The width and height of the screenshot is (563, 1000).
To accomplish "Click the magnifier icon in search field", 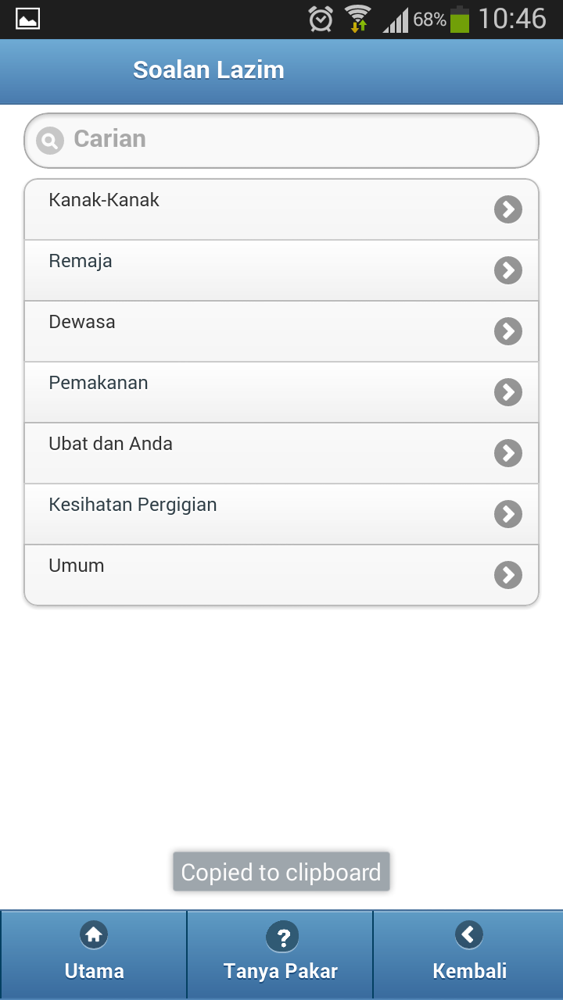I will pos(50,141).
